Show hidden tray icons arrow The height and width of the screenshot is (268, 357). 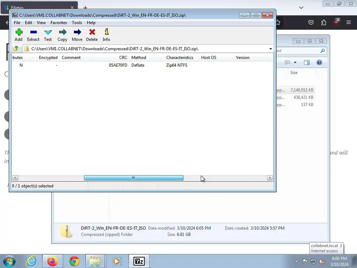point(296,261)
